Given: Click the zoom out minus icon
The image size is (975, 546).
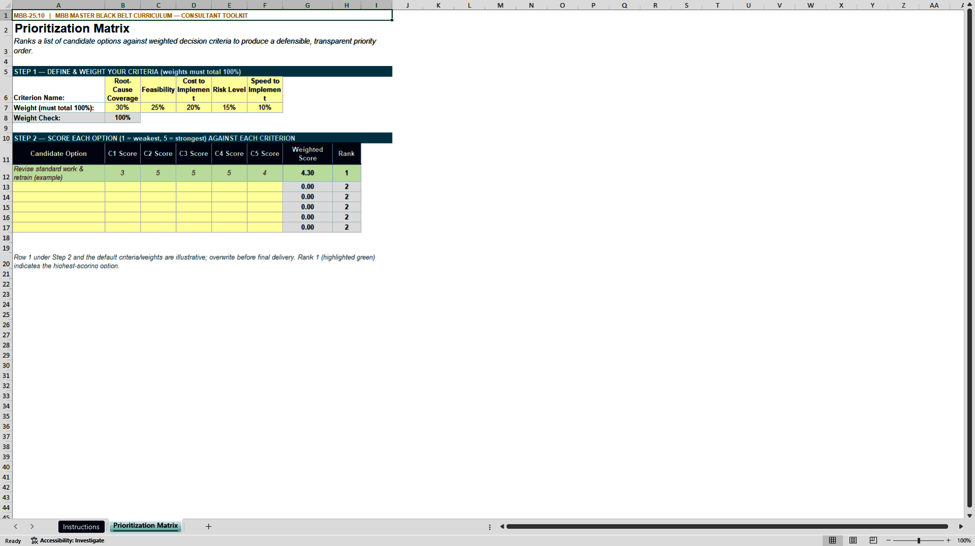Looking at the screenshot, I should point(889,540).
